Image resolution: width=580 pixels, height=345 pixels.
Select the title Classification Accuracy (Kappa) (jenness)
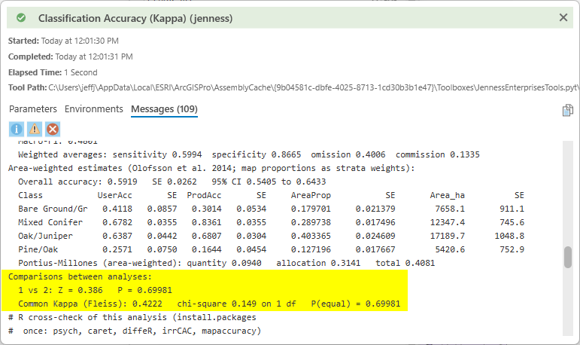135,18
